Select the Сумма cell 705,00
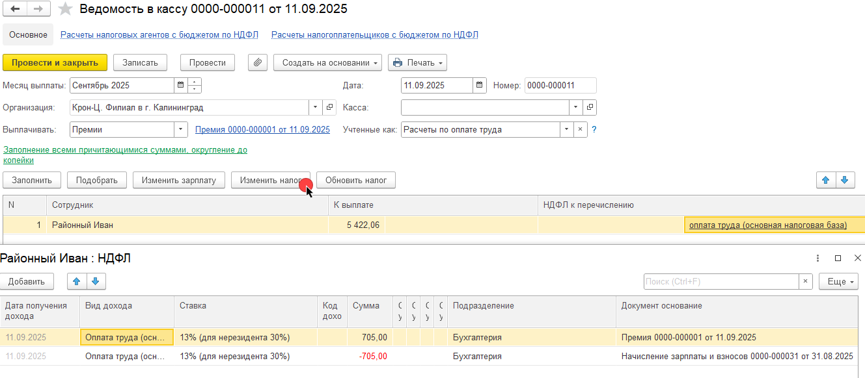The image size is (865, 378). [x=370, y=337]
